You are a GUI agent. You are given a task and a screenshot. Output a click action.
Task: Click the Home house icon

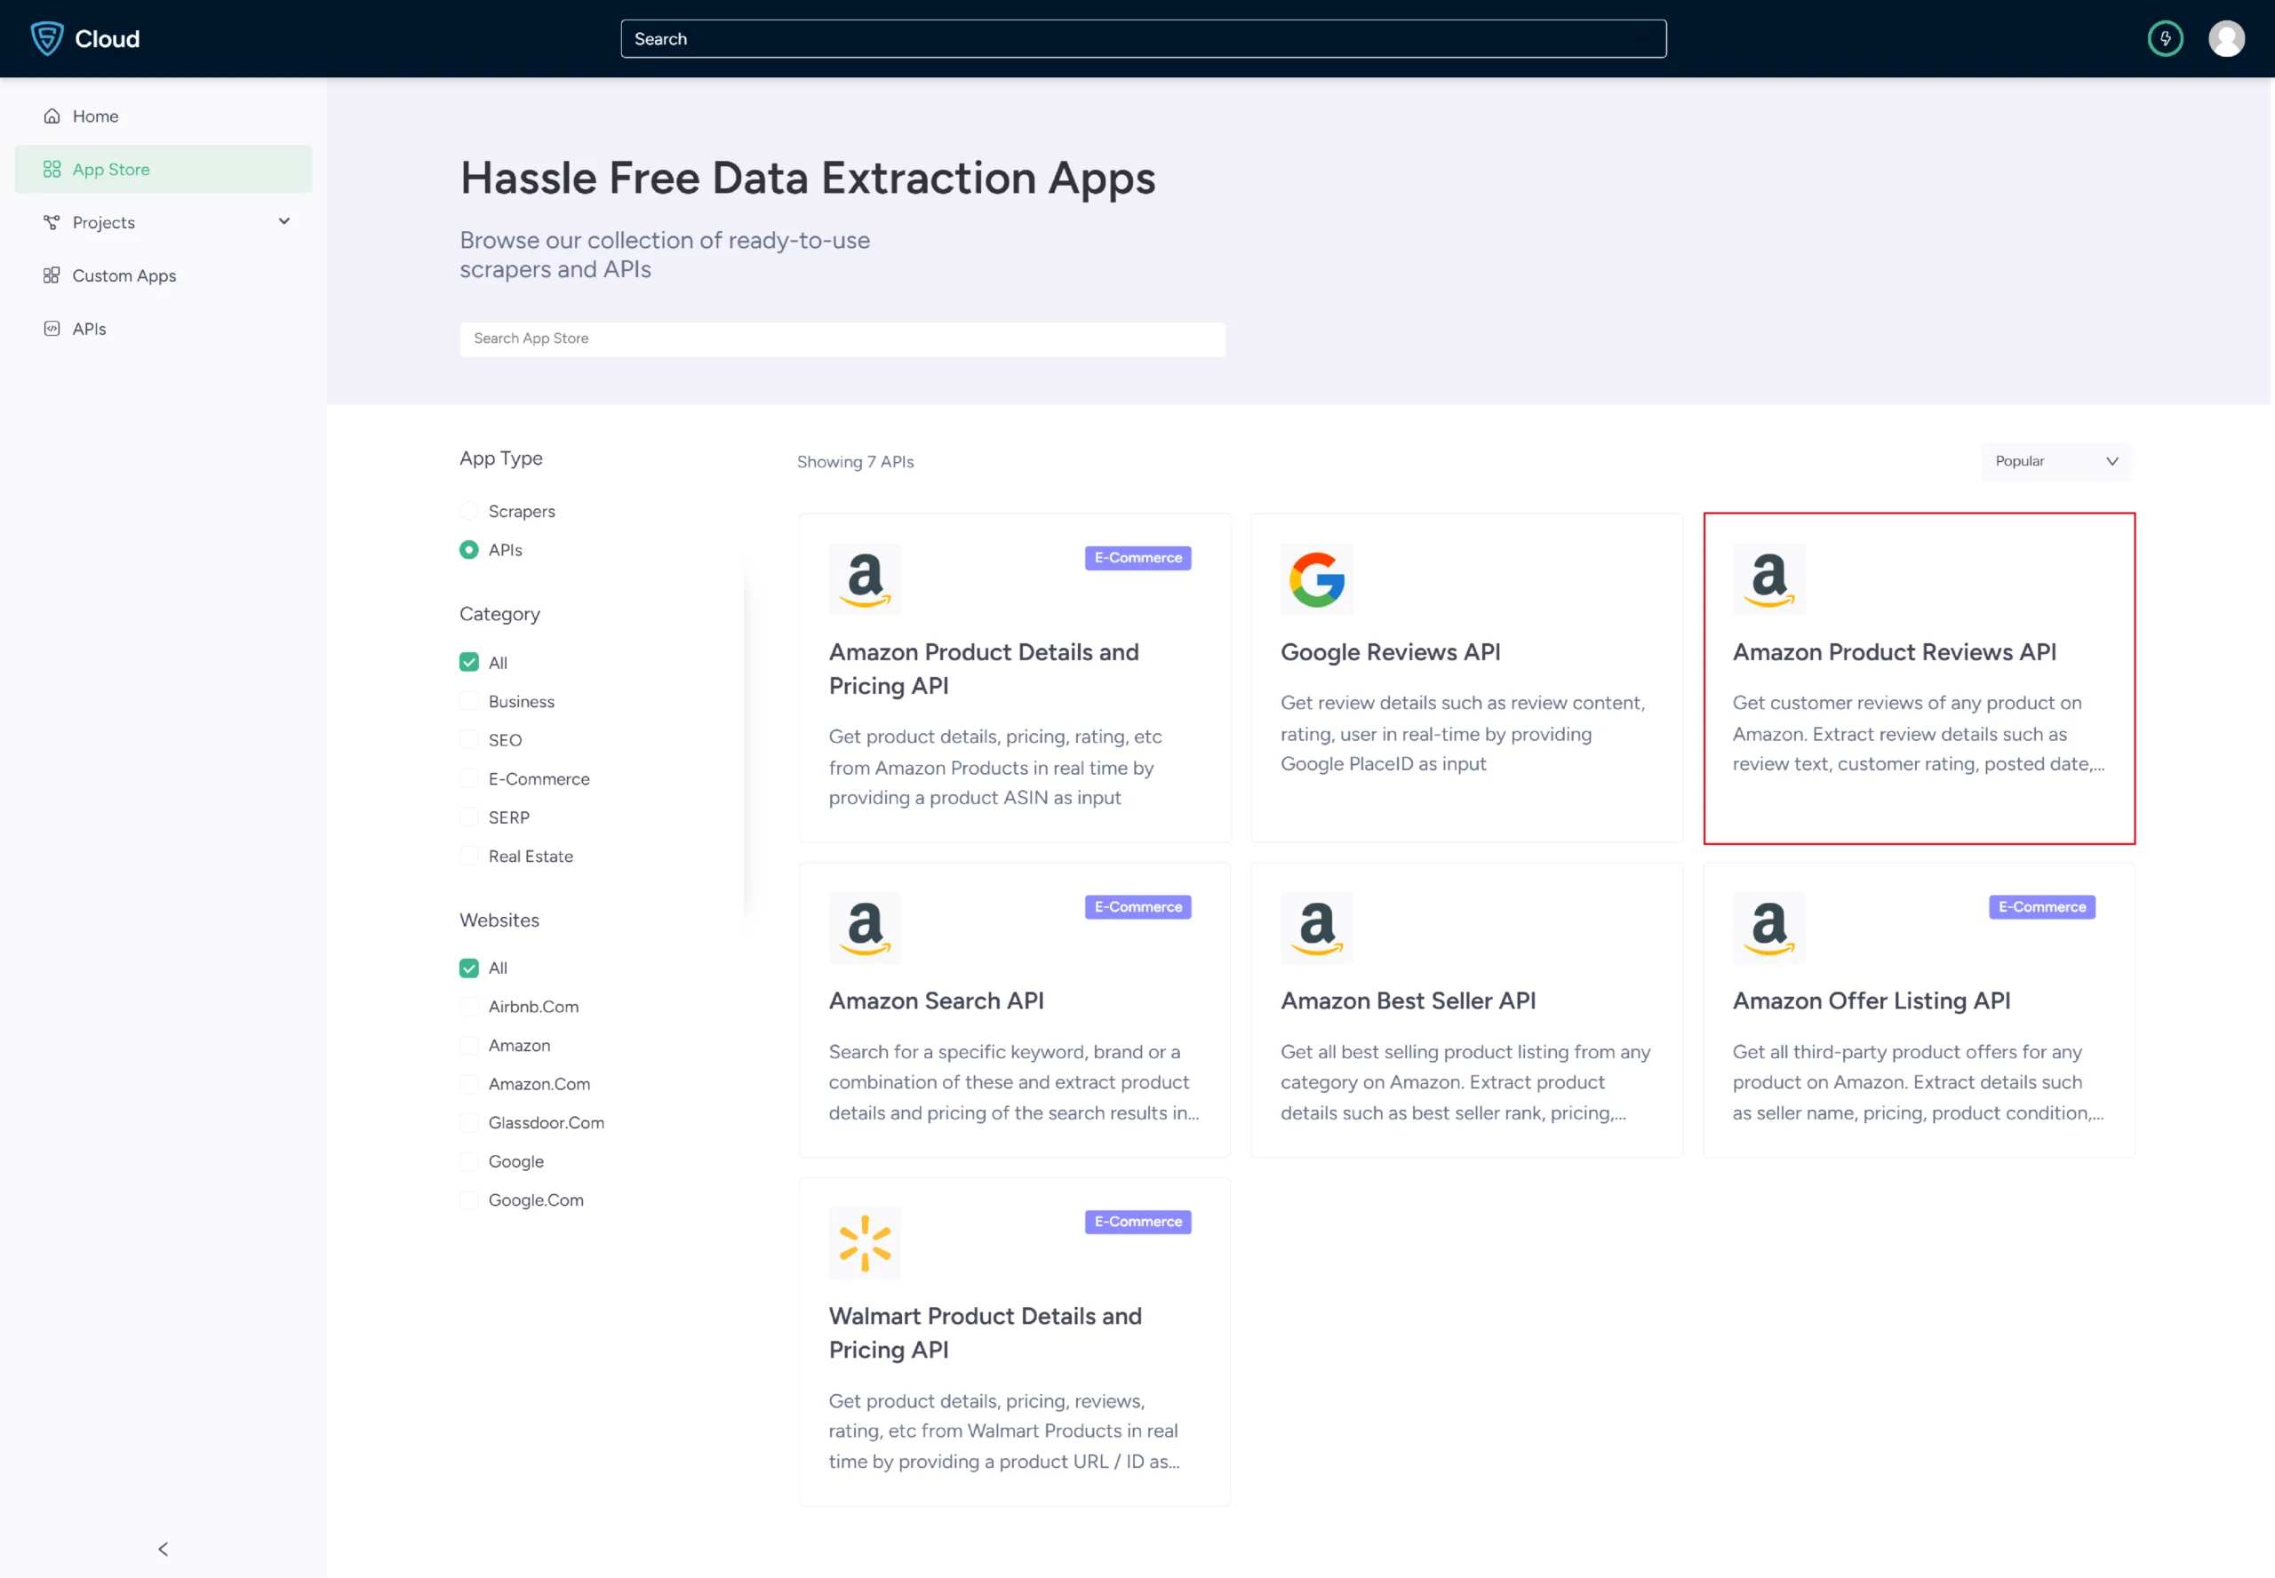(x=52, y=116)
